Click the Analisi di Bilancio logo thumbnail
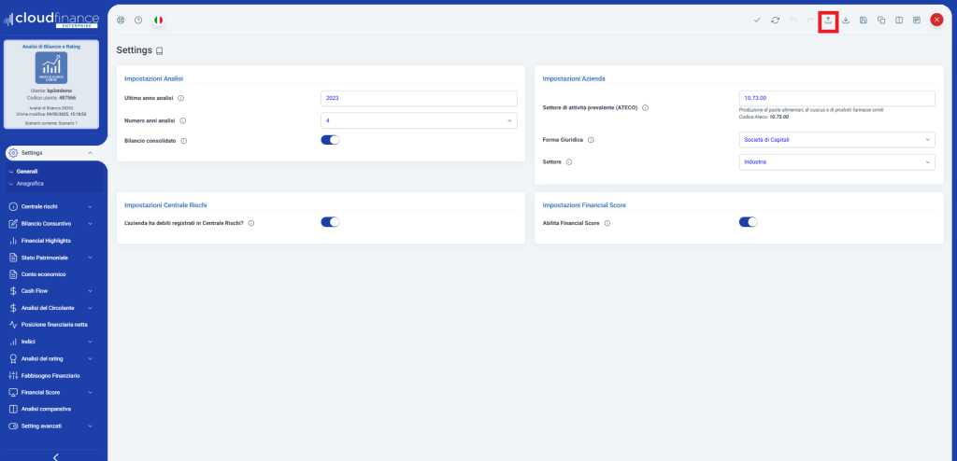The width and height of the screenshot is (957, 461). pos(51,68)
